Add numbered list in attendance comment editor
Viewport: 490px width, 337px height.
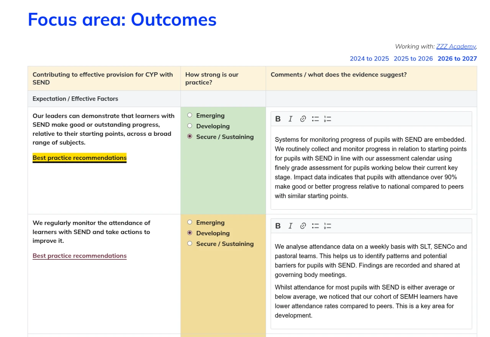(327, 226)
